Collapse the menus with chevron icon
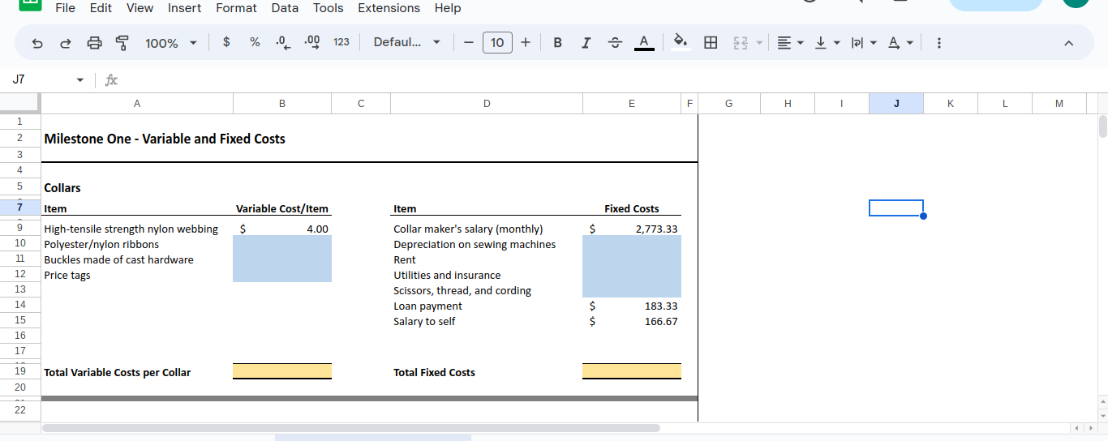The image size is (1108, 441). (x=1068, y=43)
